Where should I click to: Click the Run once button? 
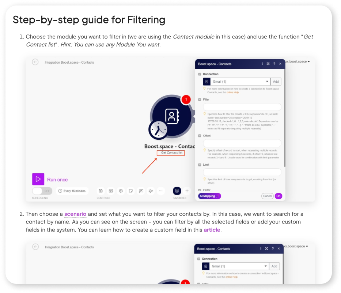pos(49,179)
